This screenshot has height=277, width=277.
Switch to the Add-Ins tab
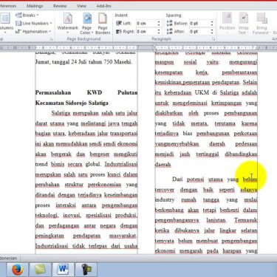click(103, 6)
